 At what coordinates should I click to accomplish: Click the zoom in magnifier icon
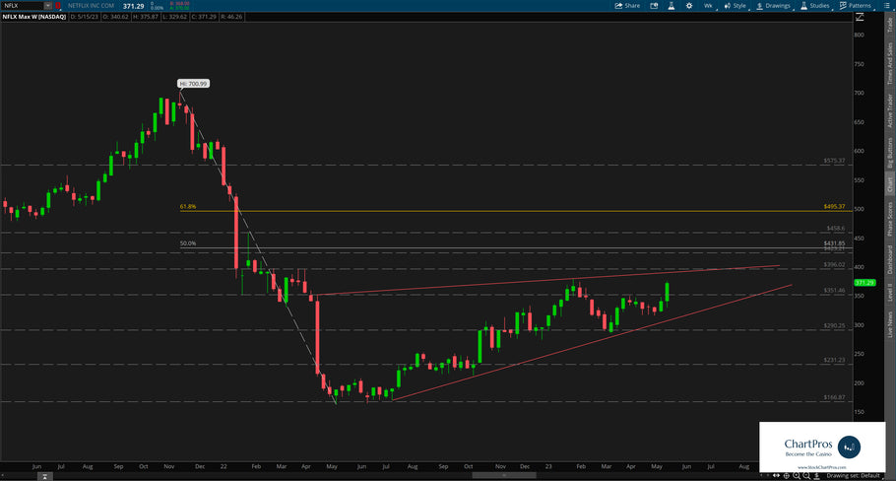[797, 476]
